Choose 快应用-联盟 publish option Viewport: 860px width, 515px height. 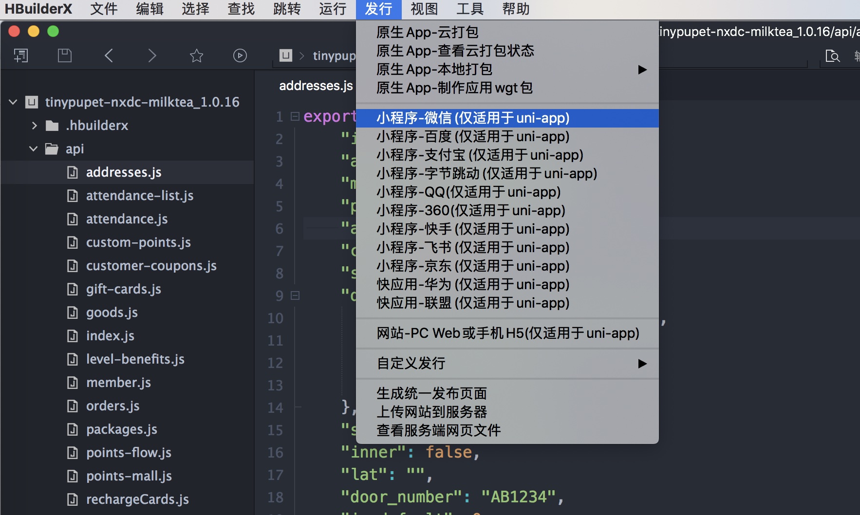(507, 303)
